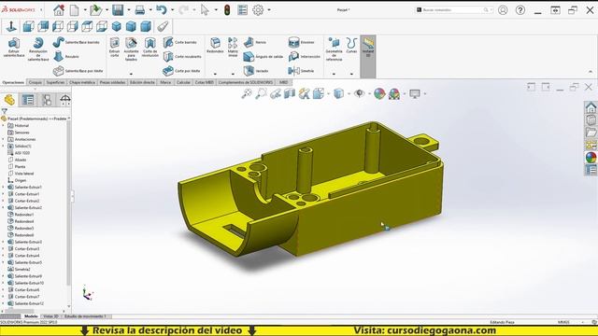Open the Curvas dropdown arrow
Screen dimensions: 598x336
click(351, 74)
